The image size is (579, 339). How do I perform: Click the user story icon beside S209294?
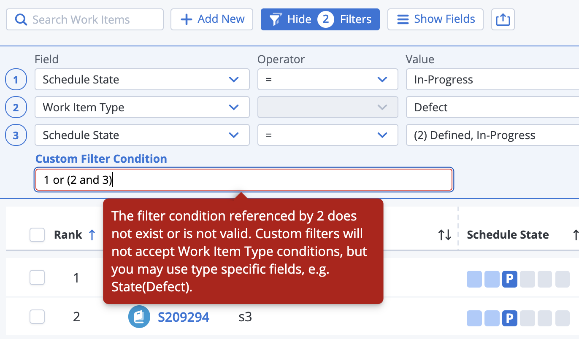pos(139,317)
